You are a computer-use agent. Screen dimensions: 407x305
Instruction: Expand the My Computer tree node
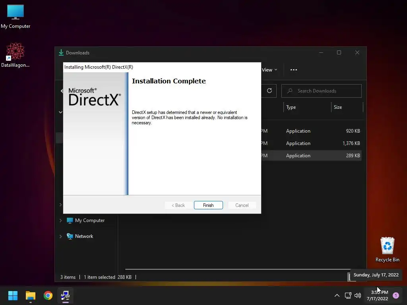click(x=60, y=220)
